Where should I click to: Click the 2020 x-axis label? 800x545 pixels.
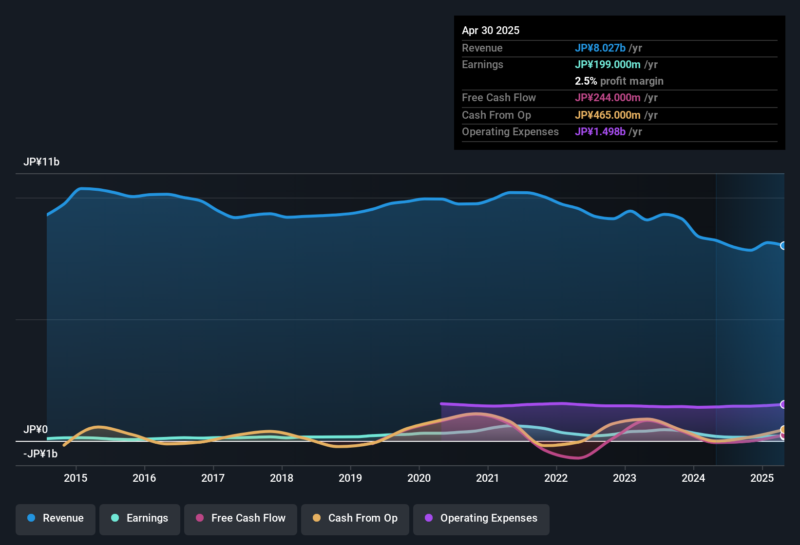[419, 478]
